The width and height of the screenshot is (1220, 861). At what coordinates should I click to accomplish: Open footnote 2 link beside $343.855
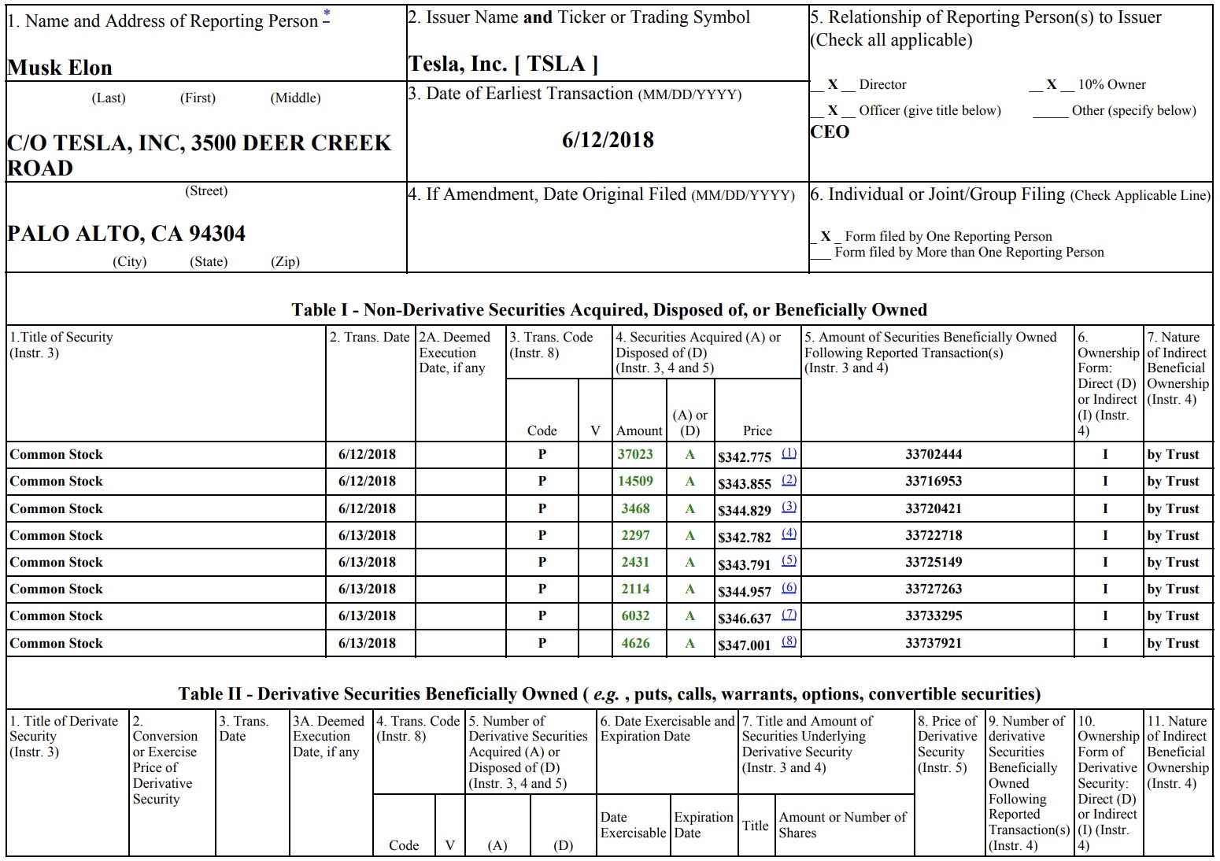tap(789, 480)
